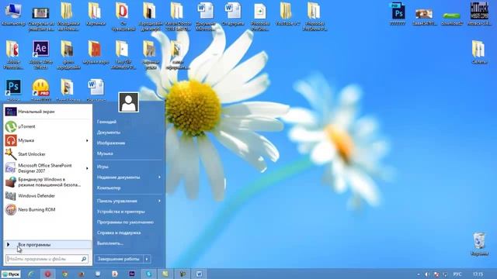Open the Recycle Bin desktop icon
Screen dimensions: 497x279
click(x=479, y=243)
